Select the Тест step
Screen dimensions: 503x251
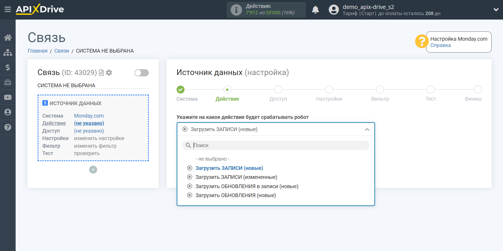tap(431, 90)
